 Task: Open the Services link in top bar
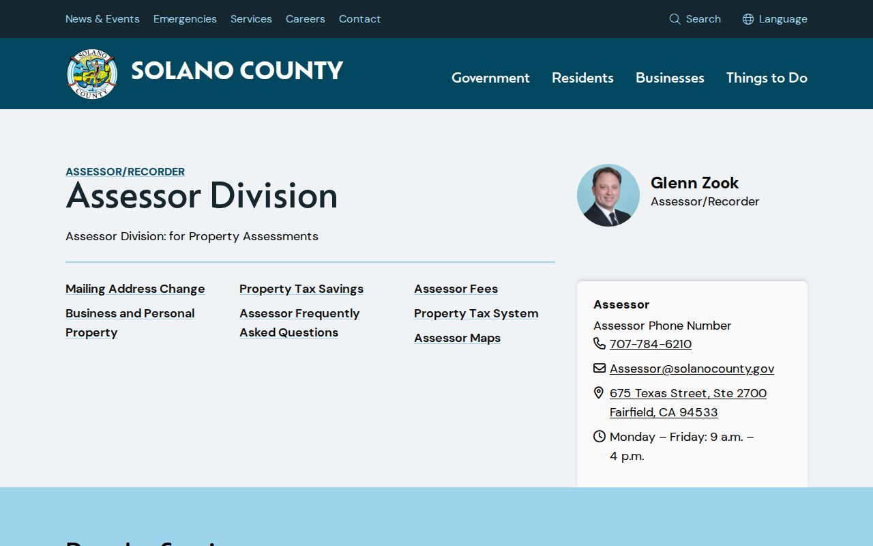[251, 19]
